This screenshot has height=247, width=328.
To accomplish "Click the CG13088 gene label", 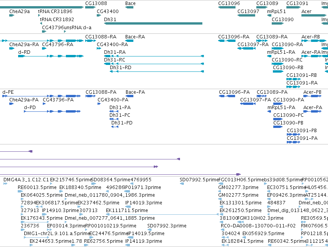I will [96, 3].
